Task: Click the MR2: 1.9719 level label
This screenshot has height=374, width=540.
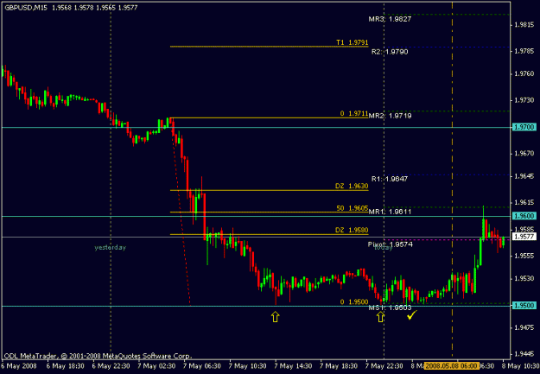Action: pyautogui.click(x=390, y=116)
